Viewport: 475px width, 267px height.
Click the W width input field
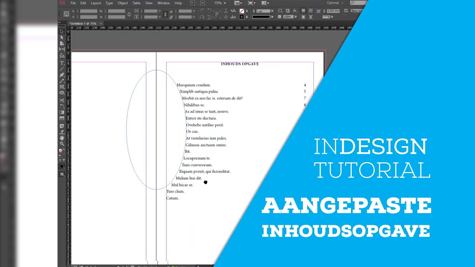click(x=116, y=11)
